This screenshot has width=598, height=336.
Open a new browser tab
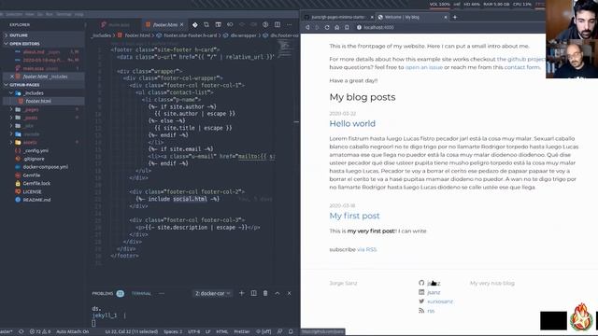pyautogui.click(x=455, y=17)
